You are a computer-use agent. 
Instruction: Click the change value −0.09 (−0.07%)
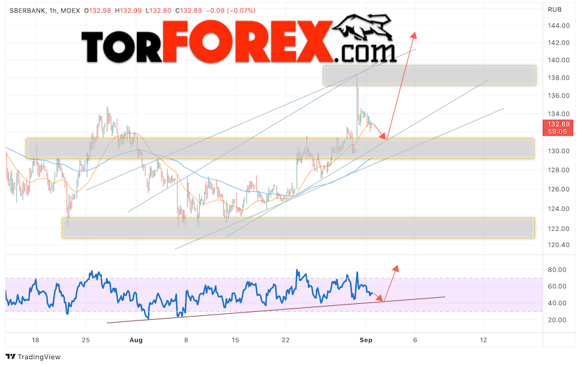click(230, 11)
